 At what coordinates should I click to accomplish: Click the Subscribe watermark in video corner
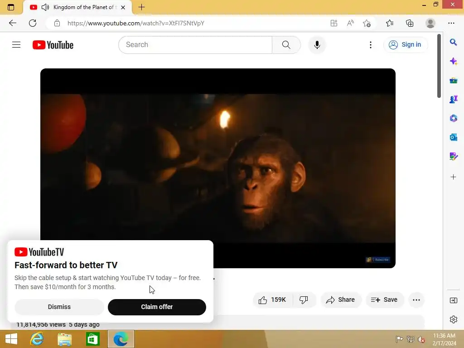click(378, 260)
